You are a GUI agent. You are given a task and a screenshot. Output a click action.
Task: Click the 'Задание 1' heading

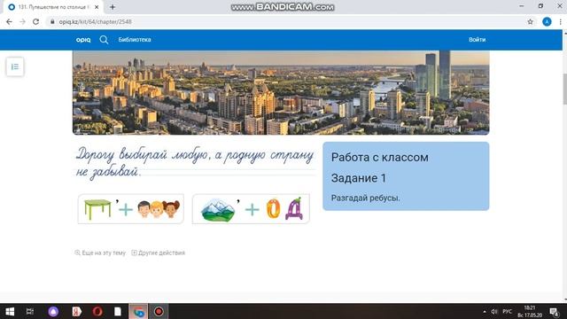click(358, 178)
